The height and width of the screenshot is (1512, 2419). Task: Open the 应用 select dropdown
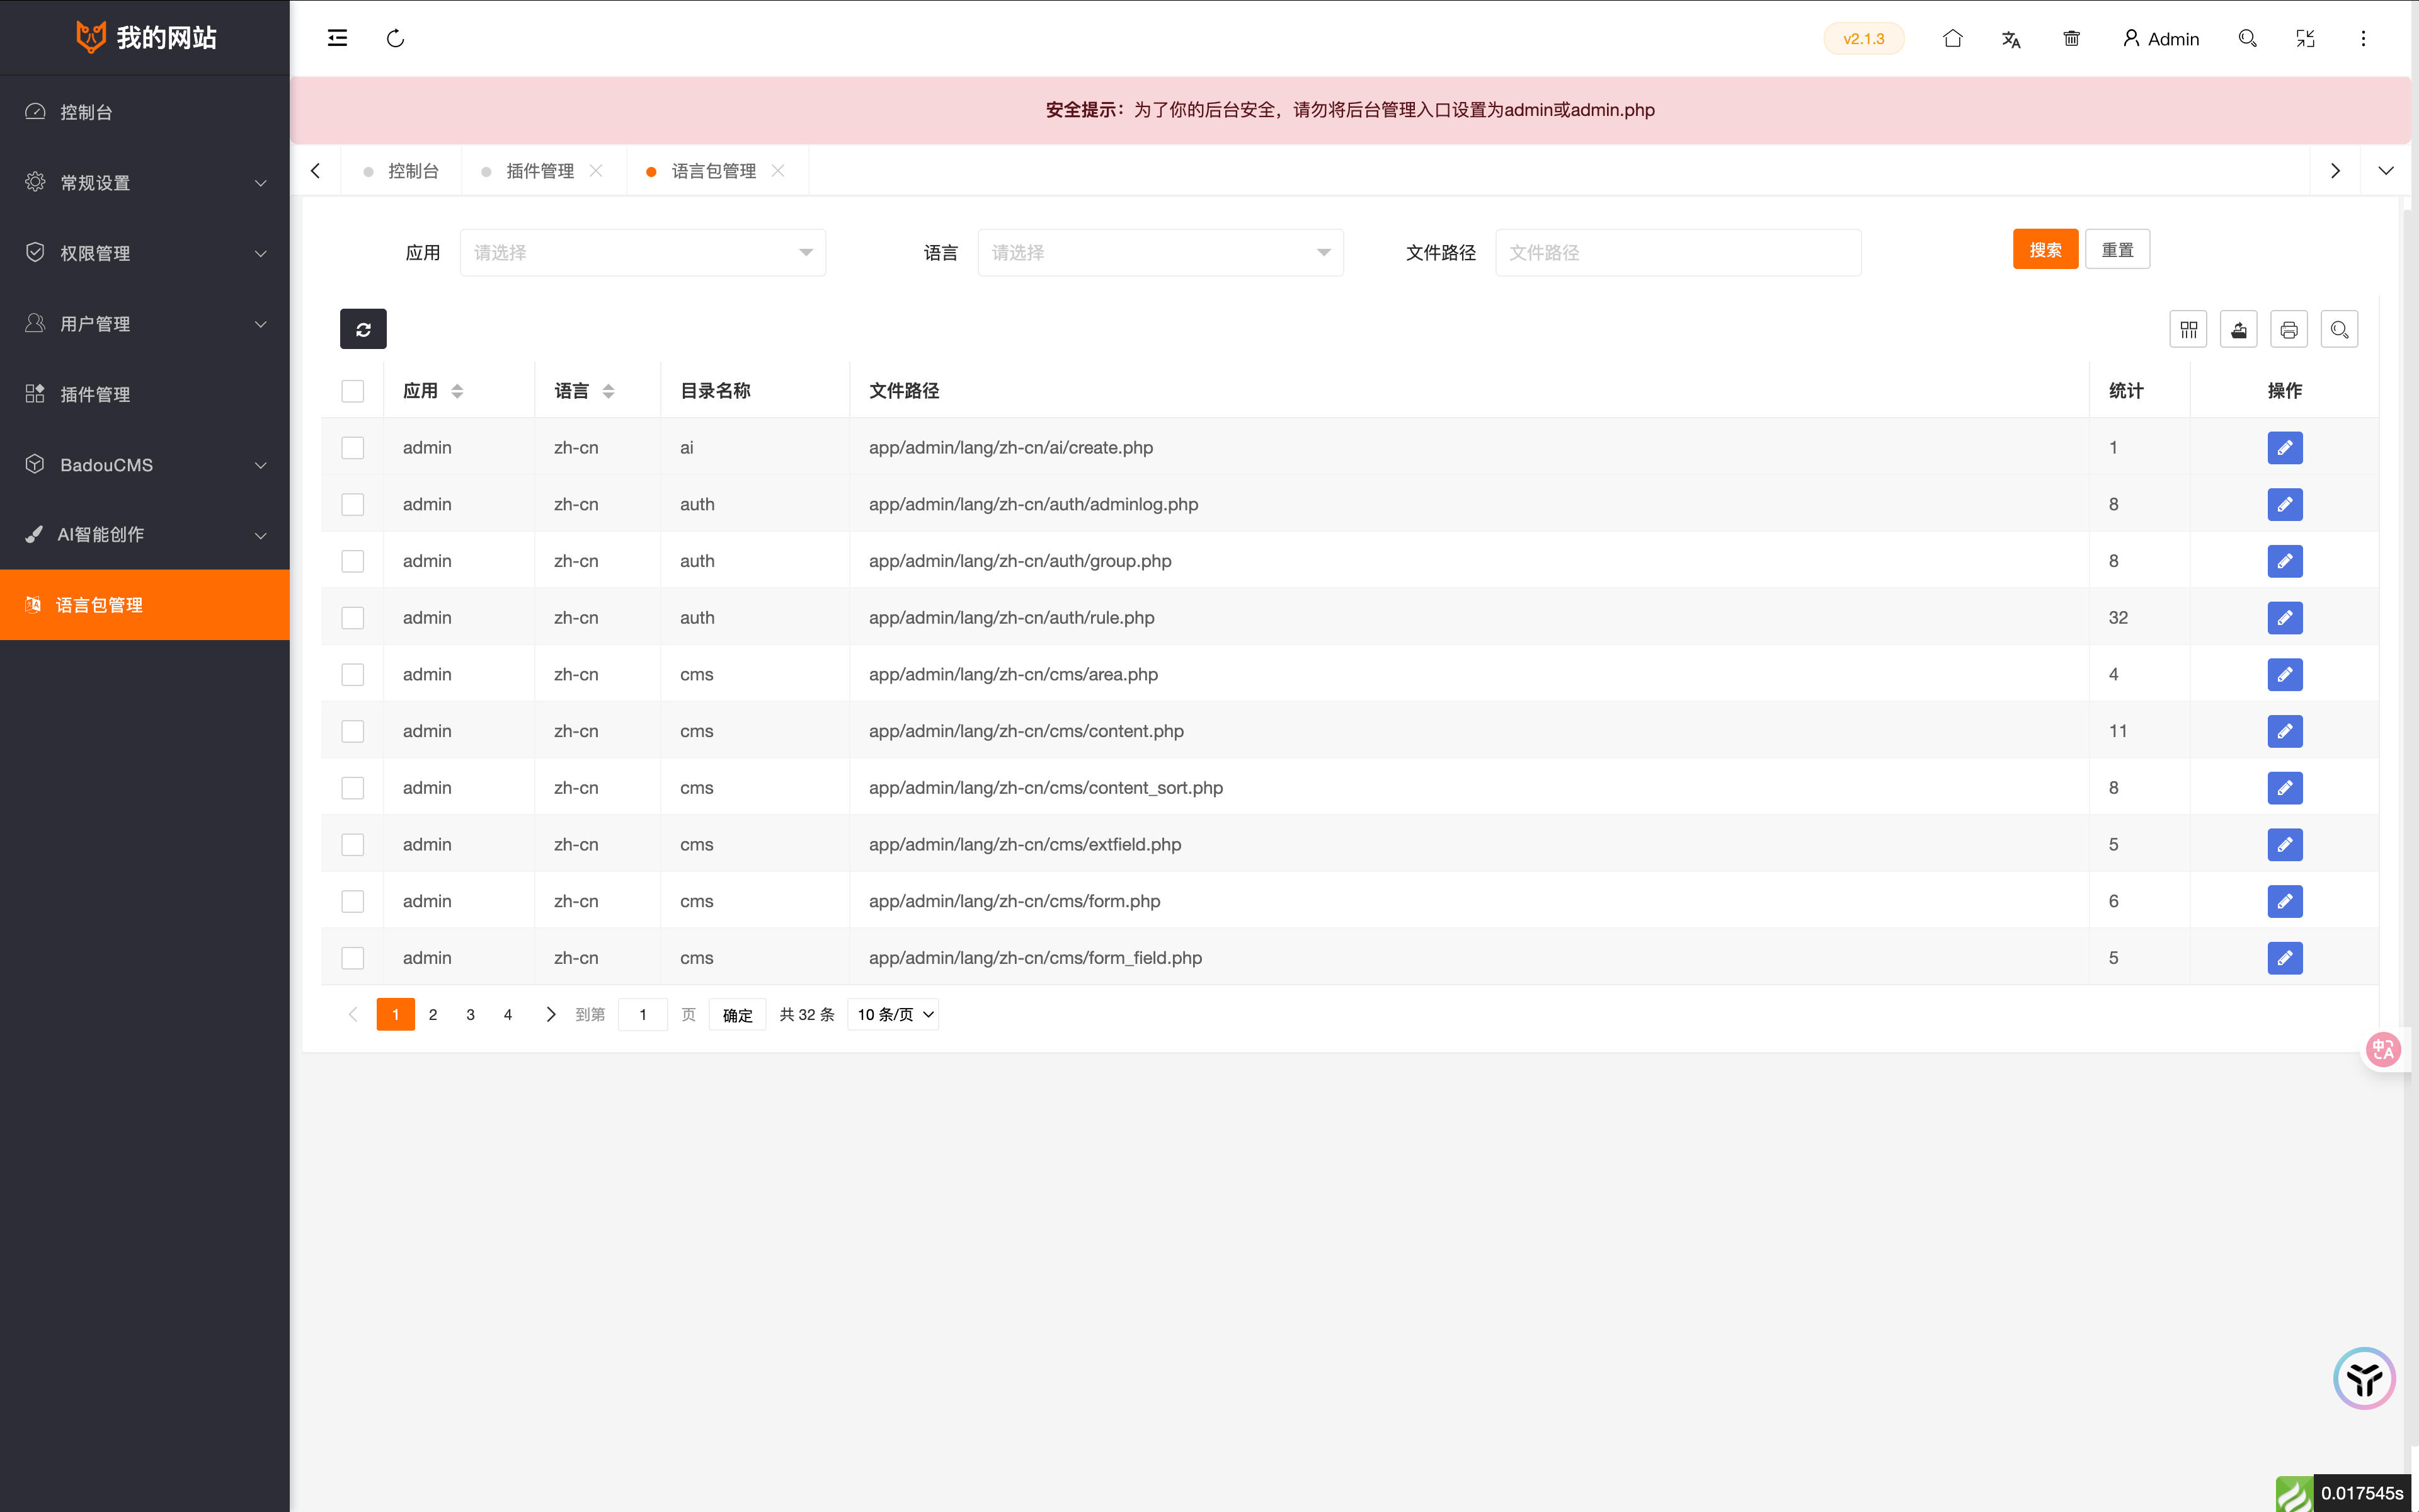643,253
